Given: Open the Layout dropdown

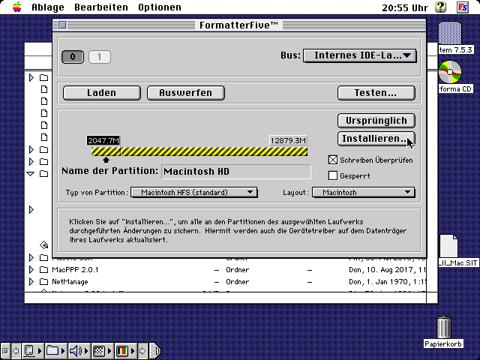Looking at the screenshot, I should pos(364,193).
